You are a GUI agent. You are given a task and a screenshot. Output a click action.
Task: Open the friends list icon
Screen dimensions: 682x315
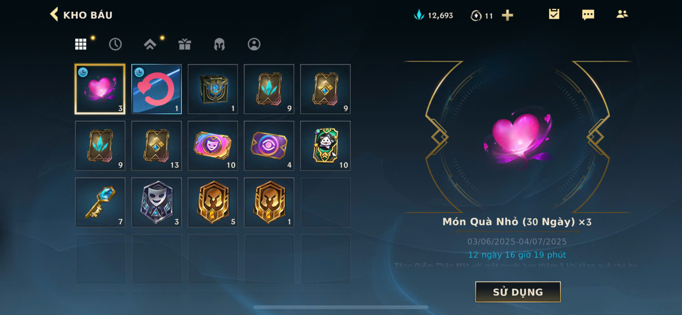click(x=622, y=14)
